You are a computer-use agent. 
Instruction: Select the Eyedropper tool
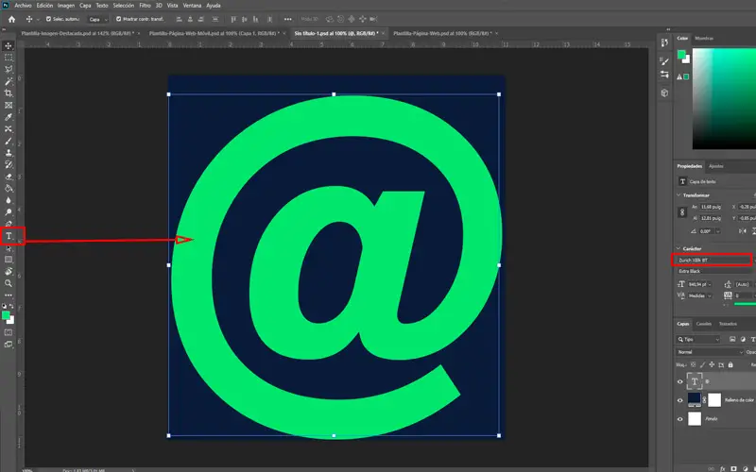pyautogui.click(x=9, y=117)
